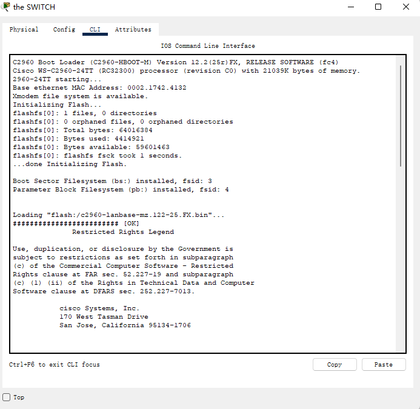Click 'flashfs[0]: Total bytes: 64016384' line
The image size is (420, 409).
[x=82, y=130]
